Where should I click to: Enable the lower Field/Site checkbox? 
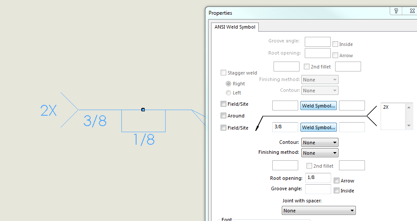(x=223, y=128)
